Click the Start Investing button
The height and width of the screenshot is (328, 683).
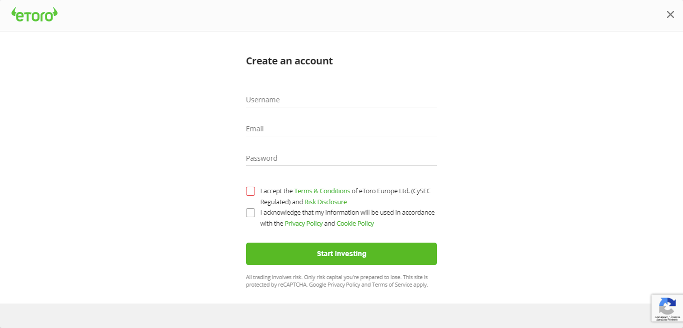point(341,254)
